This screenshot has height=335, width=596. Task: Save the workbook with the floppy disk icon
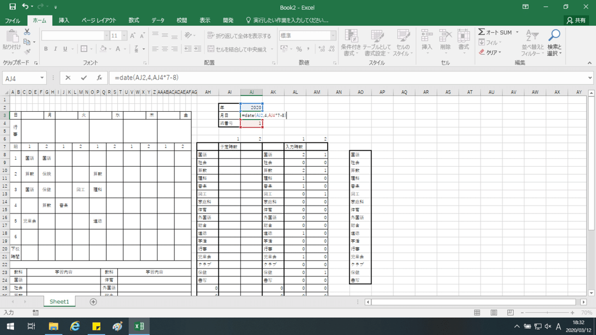12,7
